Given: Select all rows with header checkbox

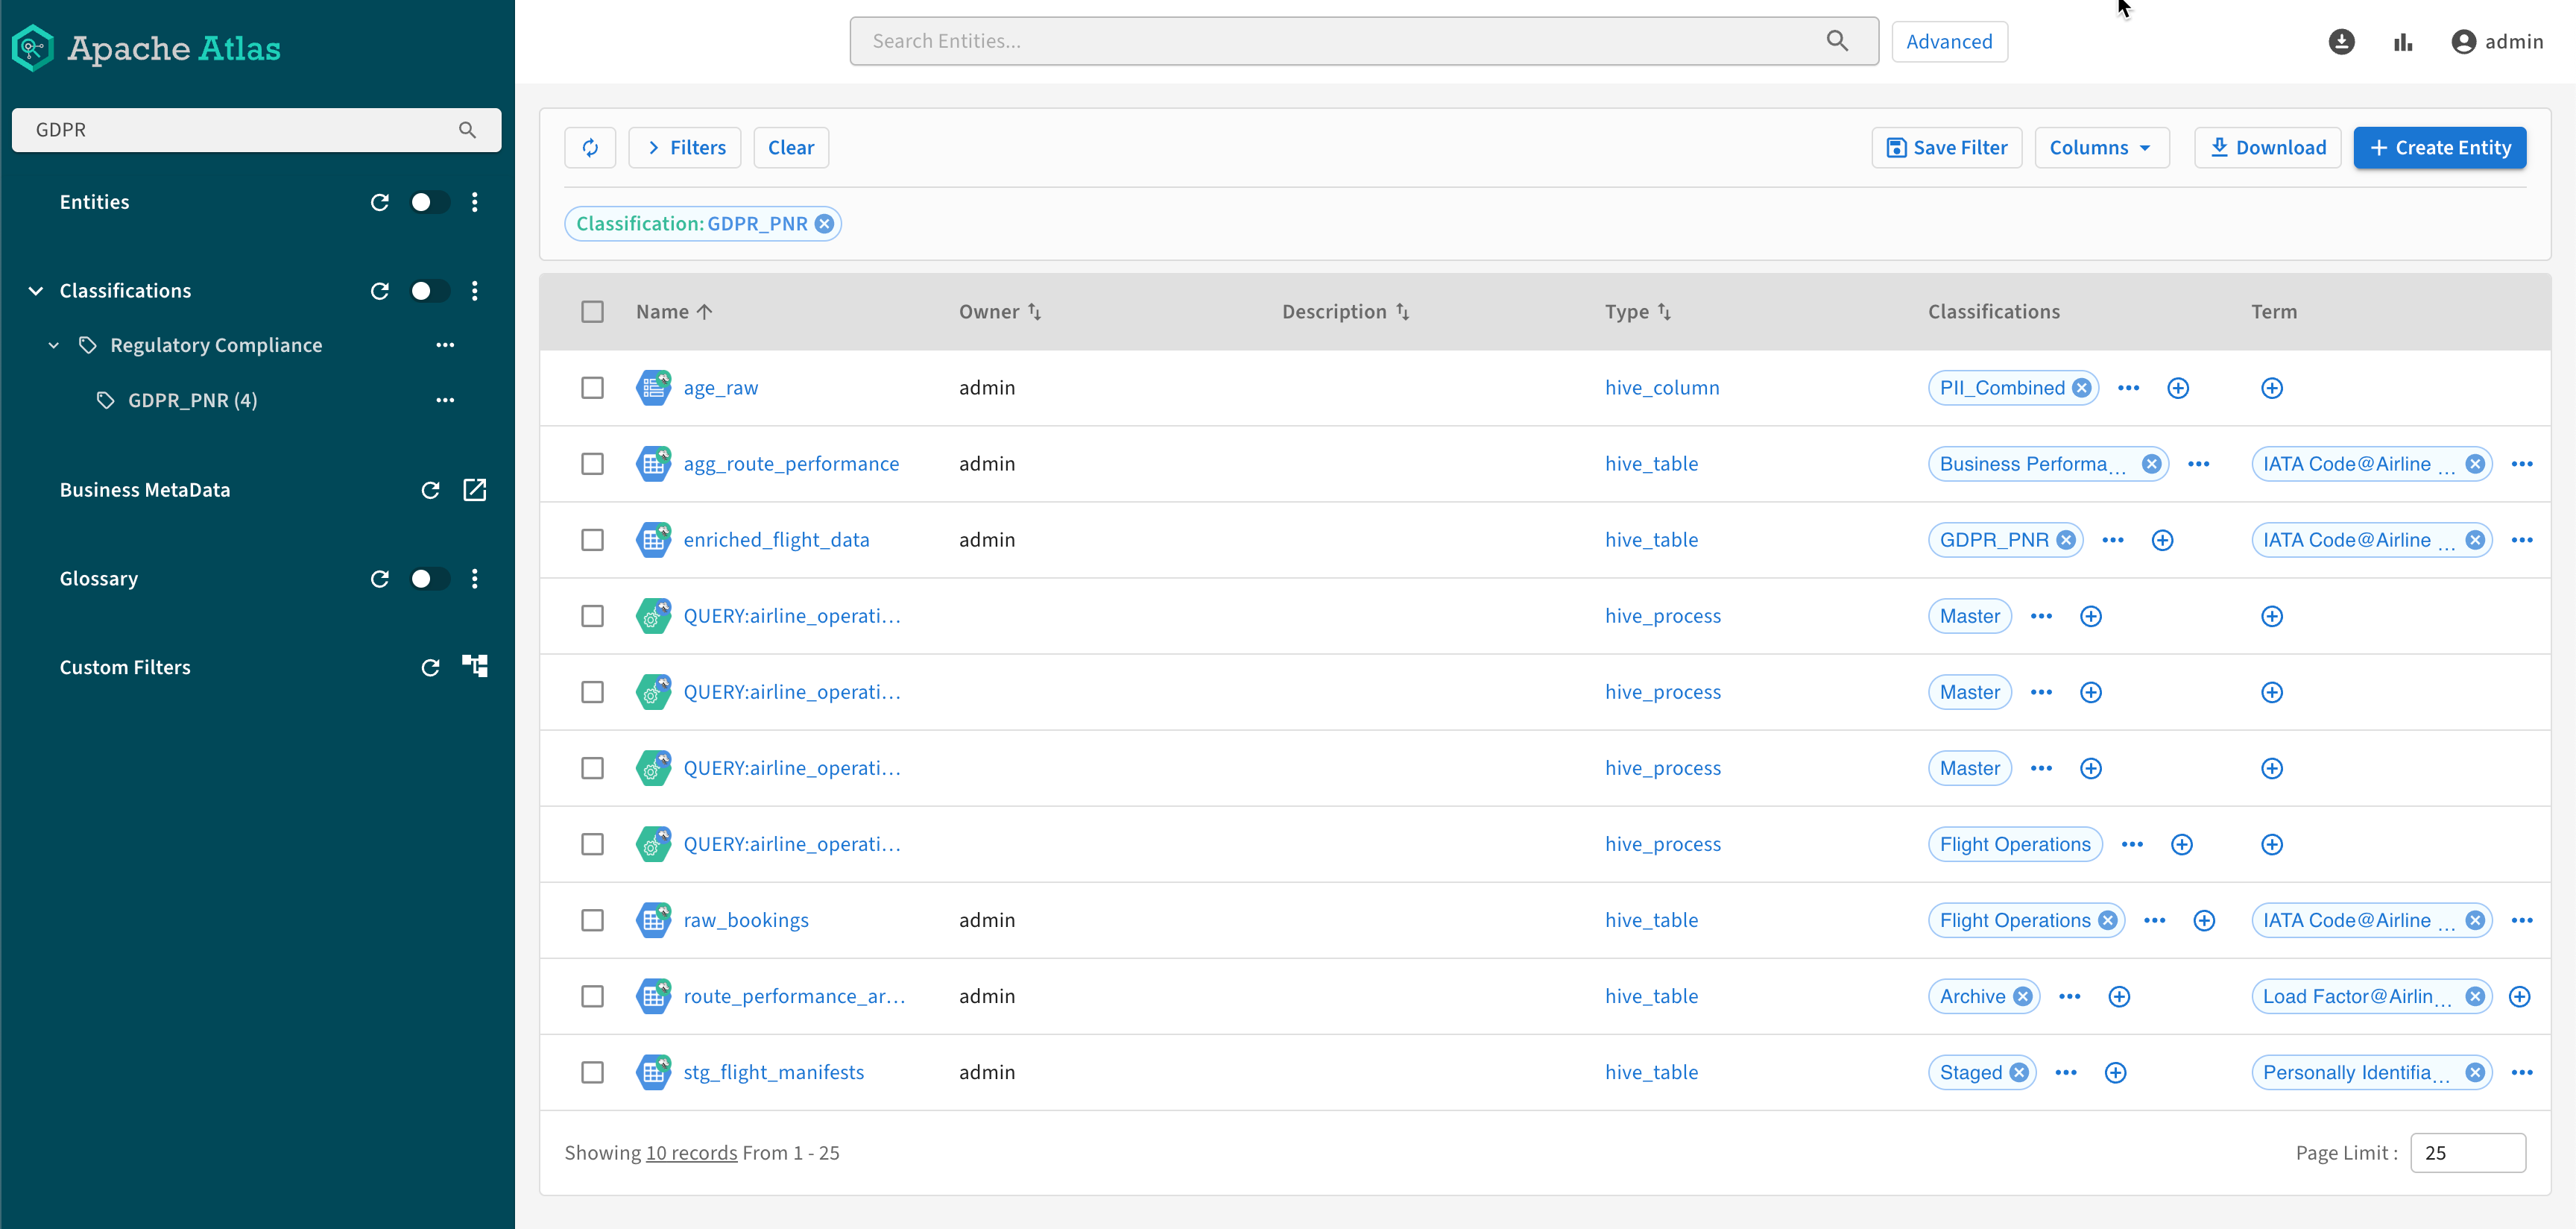Looking at the screenshot, I should [x=593, y=312].
